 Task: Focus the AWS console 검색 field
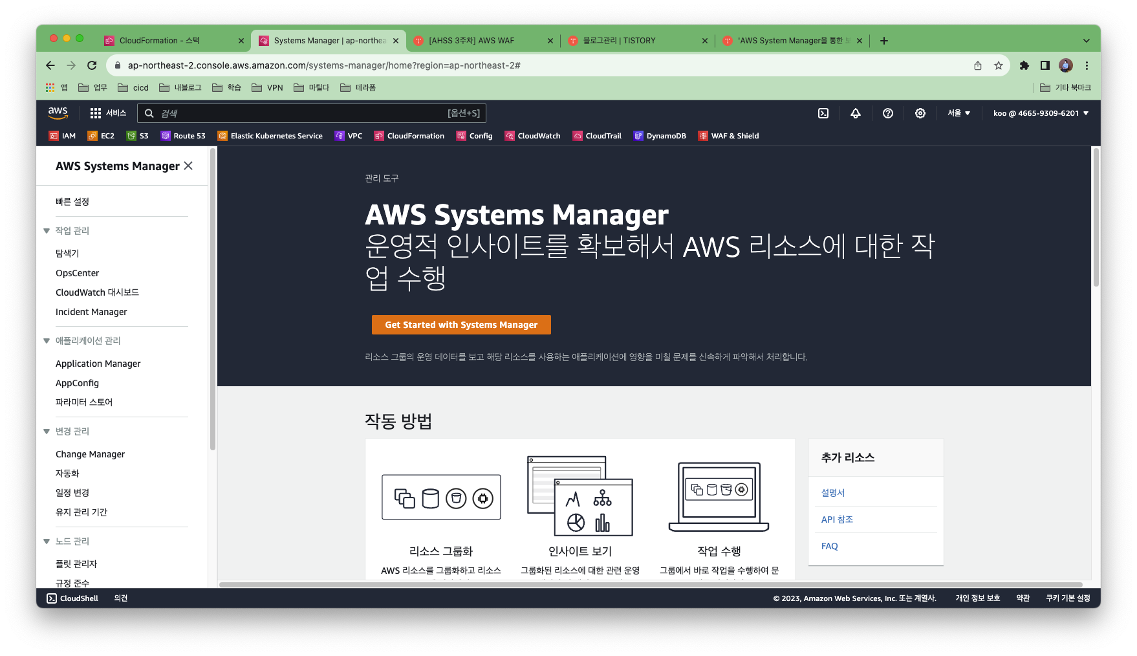click(311, 113)
